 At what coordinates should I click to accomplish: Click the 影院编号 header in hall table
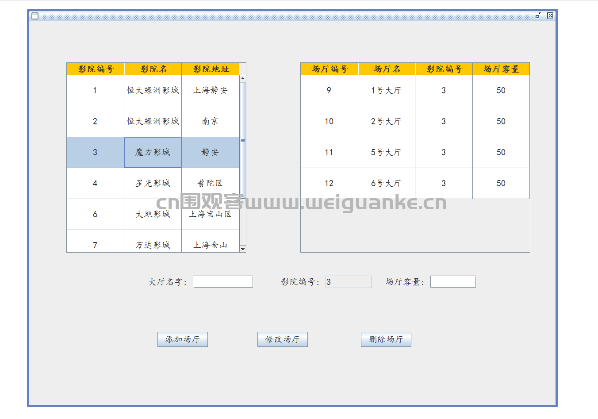coord(444,69)
